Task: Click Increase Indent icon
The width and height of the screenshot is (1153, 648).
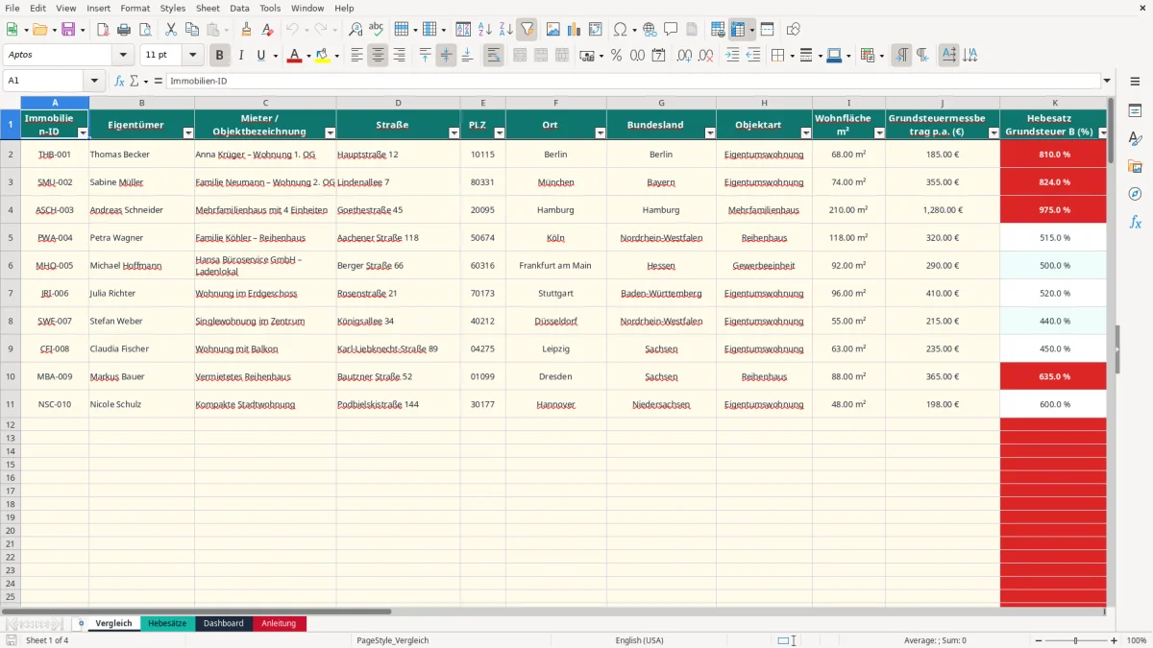Action: 732,56
